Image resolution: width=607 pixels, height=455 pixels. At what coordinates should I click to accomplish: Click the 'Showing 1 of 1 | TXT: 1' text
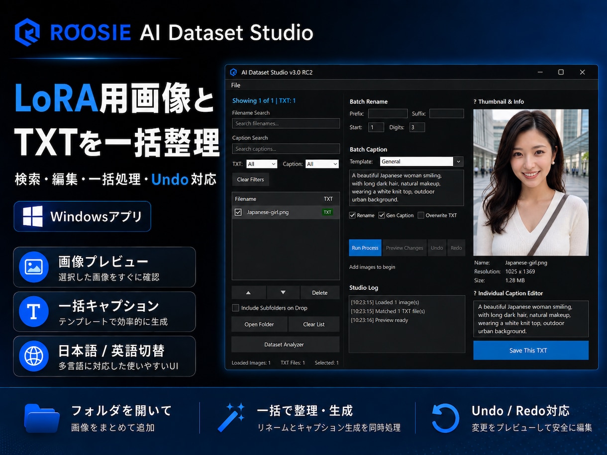[x=264, y=101]
